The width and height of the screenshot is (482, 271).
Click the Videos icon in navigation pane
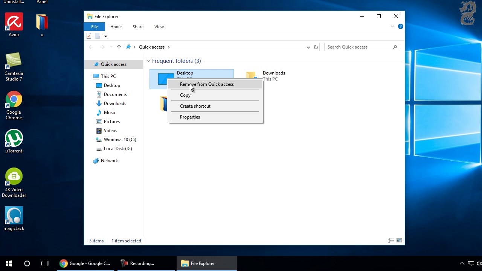coord(99,131)
